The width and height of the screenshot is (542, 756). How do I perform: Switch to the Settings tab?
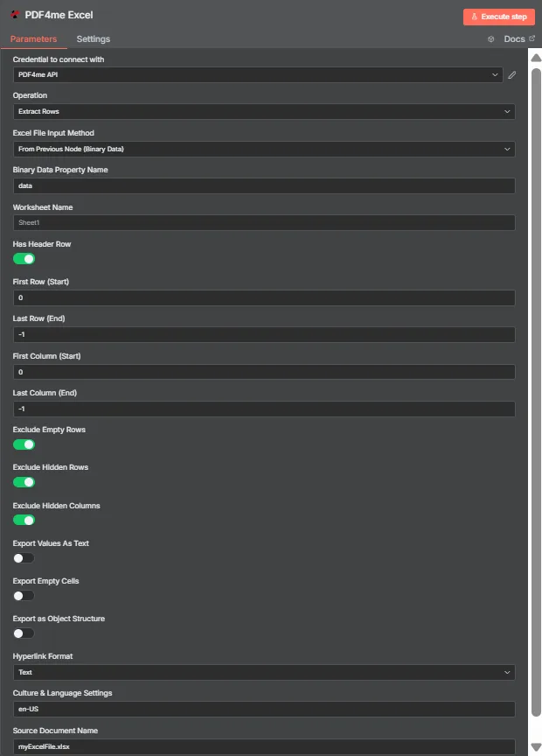(x=93, y=39)
